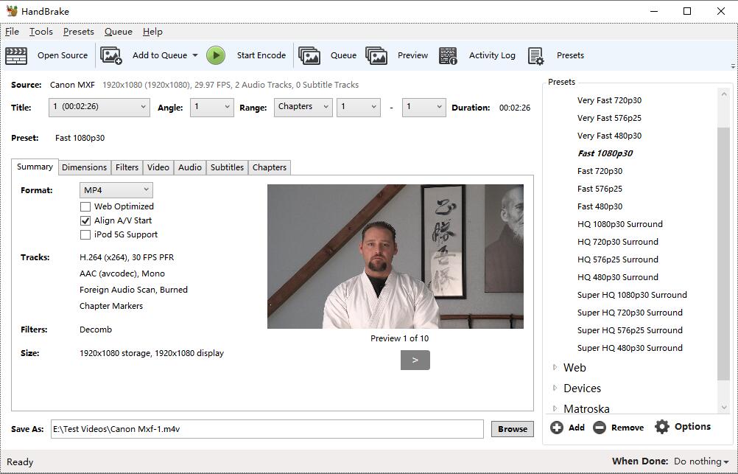Click the Add preset label
The height and width of the screenshot is (474, 738).
pyautogui.click(x=577, y=428)
